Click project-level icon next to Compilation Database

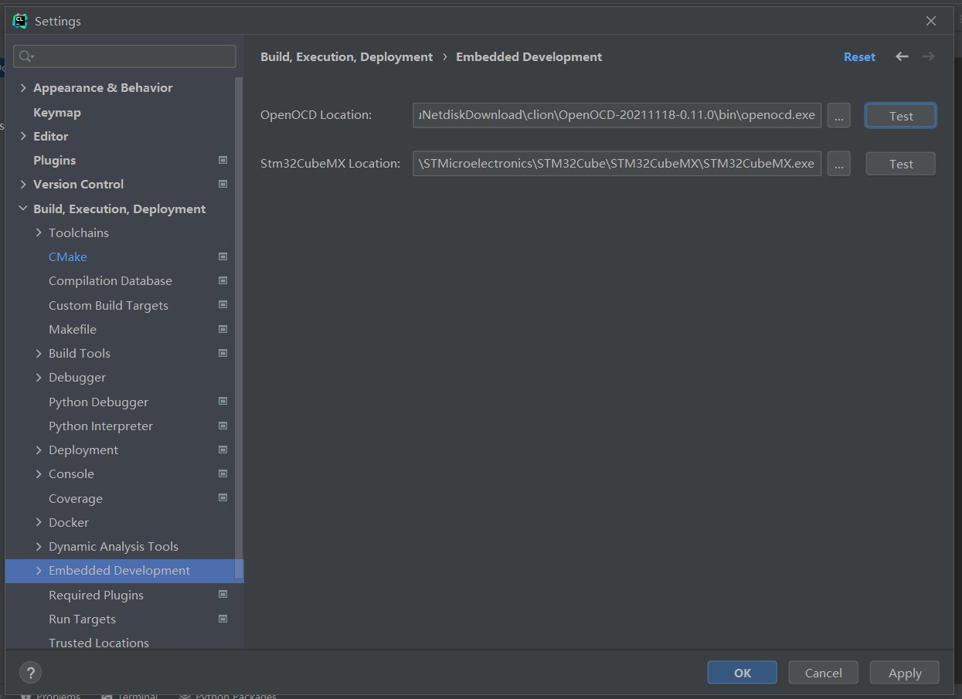tap(223, 280)
